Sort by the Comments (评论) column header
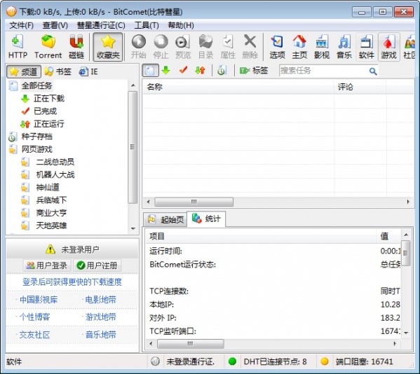The width and height of the screenshot is (420, 374). (360, 87)
